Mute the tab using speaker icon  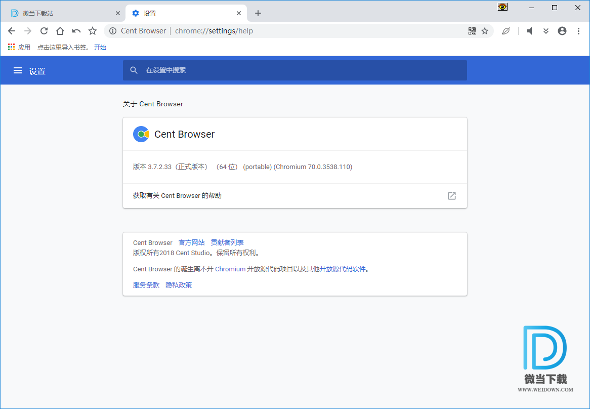click(530, 31)
